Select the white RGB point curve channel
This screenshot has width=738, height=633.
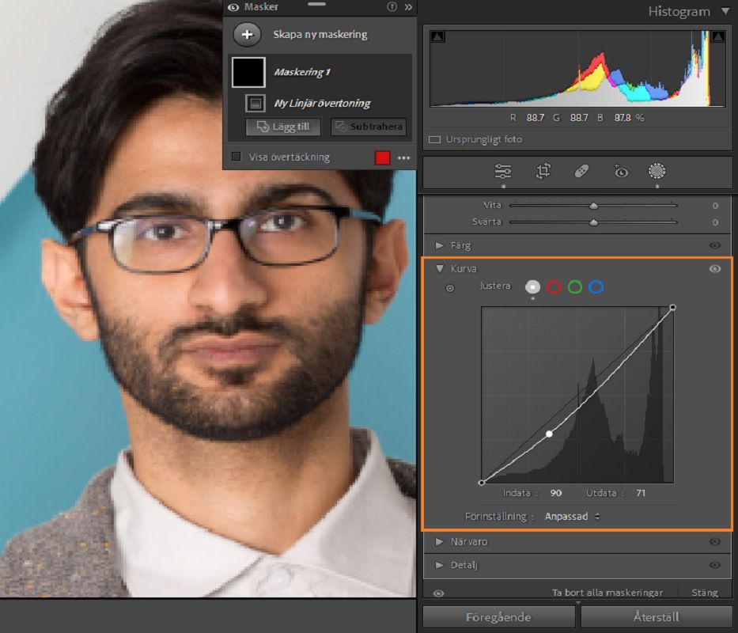(x=533, y=286)
